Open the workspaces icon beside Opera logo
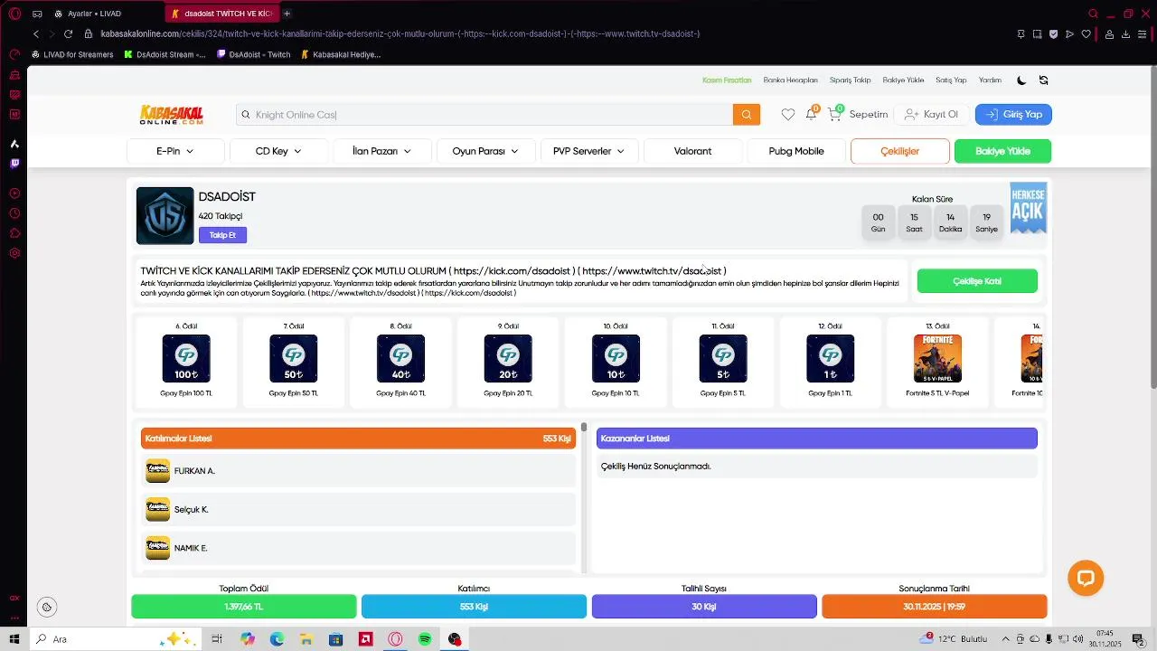The width and height of the screenshot is (1157, 651). [37, 14]
